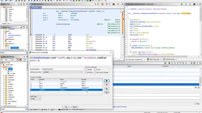This screenshot has height=113, width=202.
Task: Enable the No Return checkbox
Action: click(86, 73)
